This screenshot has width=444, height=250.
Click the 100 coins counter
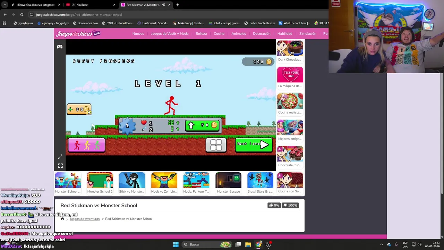258,61
